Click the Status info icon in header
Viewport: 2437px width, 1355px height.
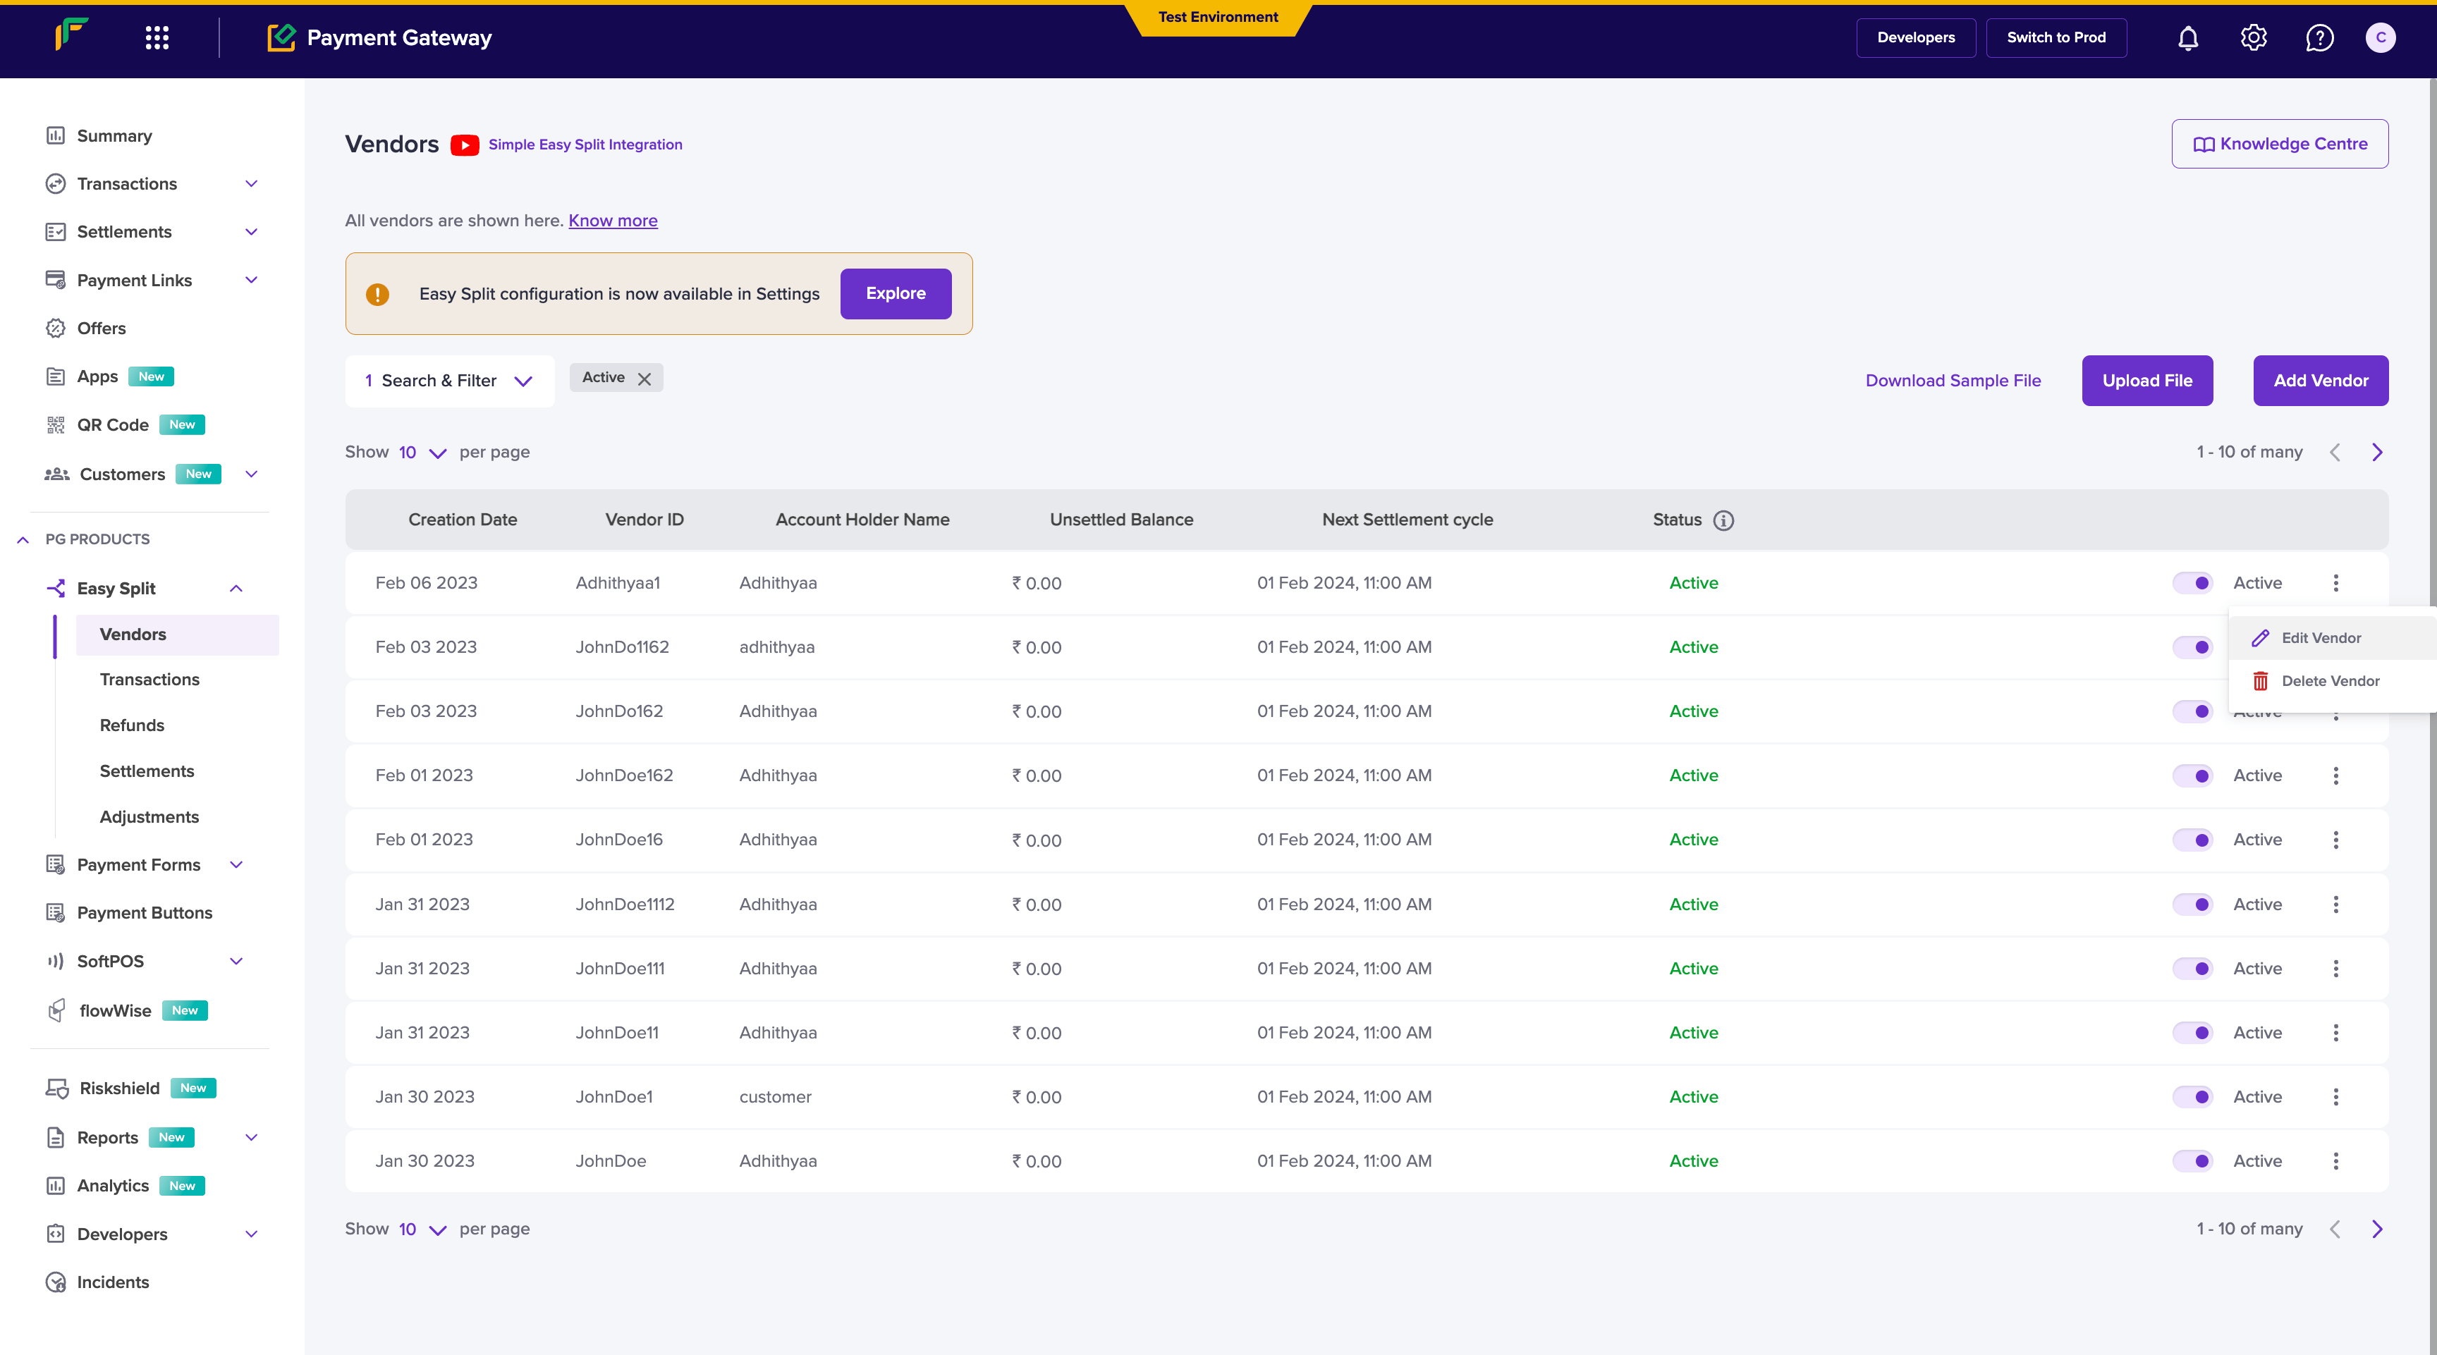coord(1723,520)
